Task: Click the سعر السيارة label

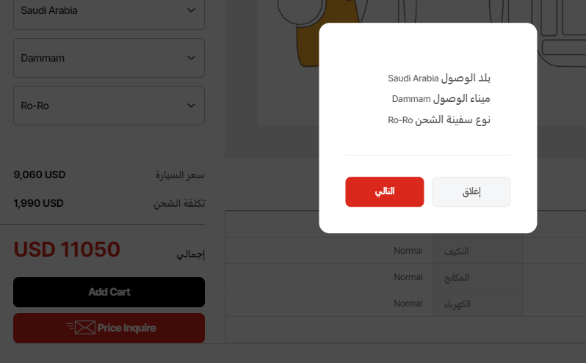Action: tap(180, 175)
